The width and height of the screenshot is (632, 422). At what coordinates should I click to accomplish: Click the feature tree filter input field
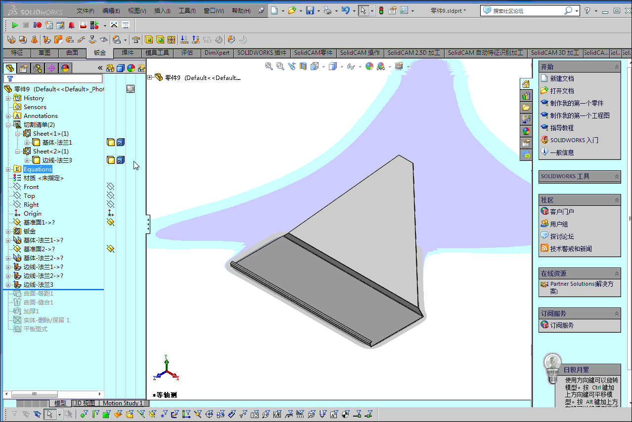point(53,78)
